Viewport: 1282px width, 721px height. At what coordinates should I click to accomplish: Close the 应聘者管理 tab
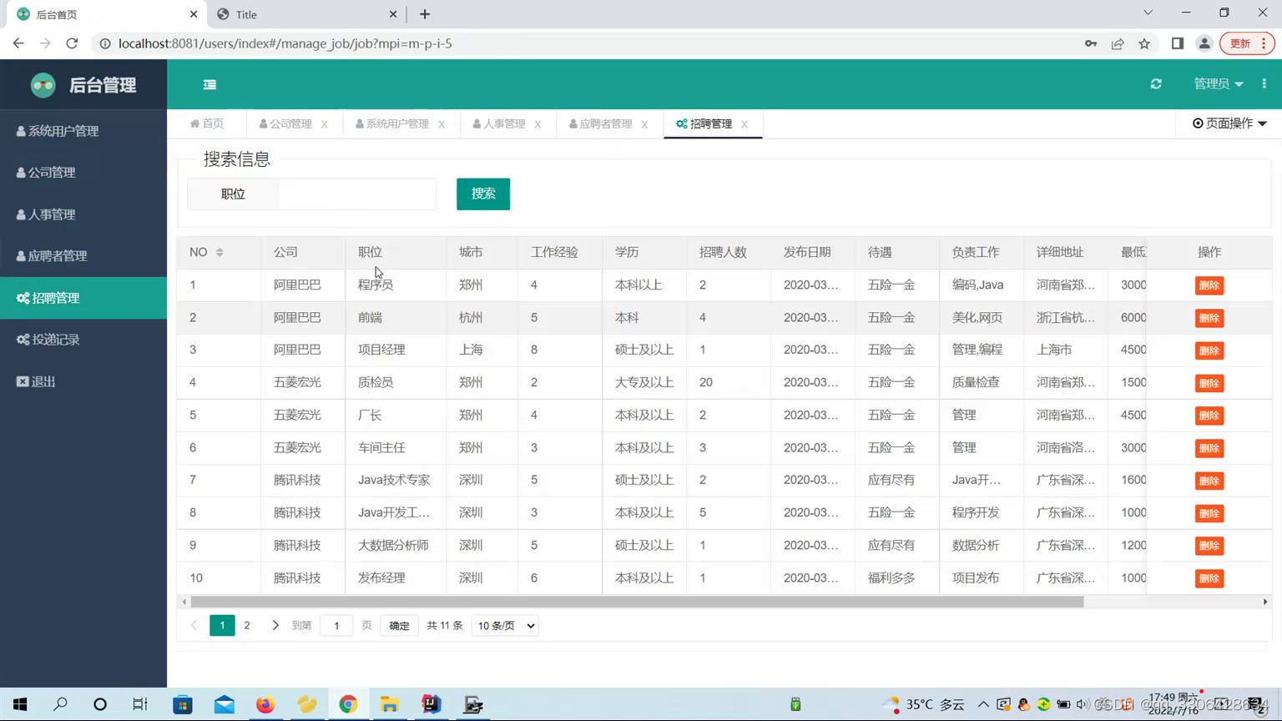(x=644, y=124)
